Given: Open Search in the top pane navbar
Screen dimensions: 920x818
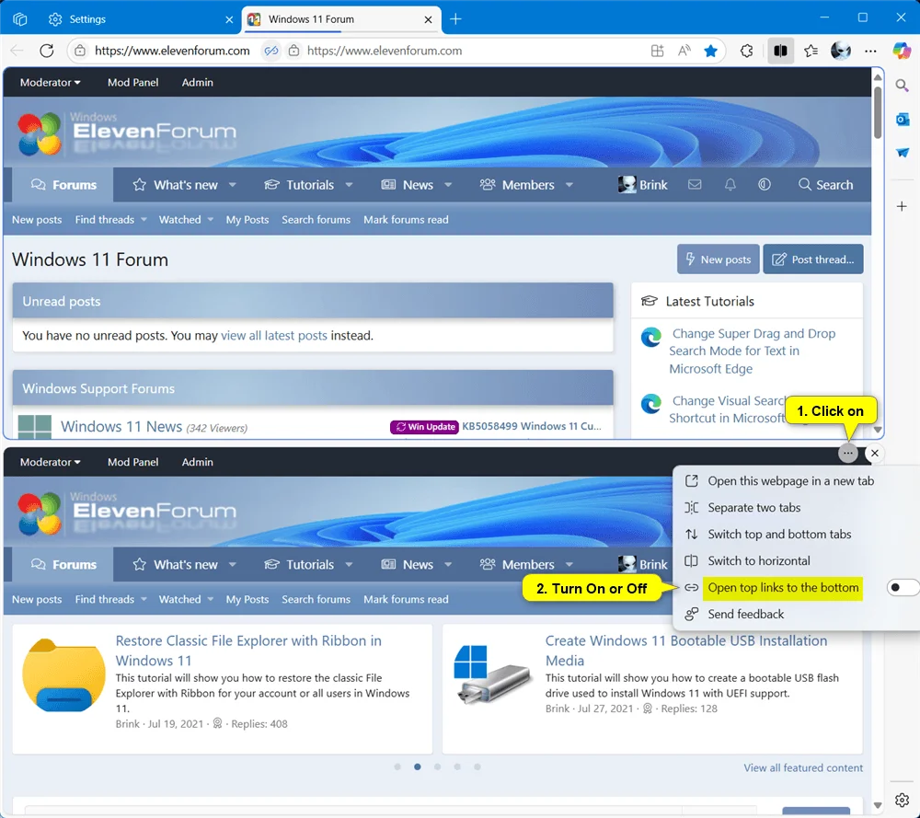Looking at the screenshot, I should 825,185.
